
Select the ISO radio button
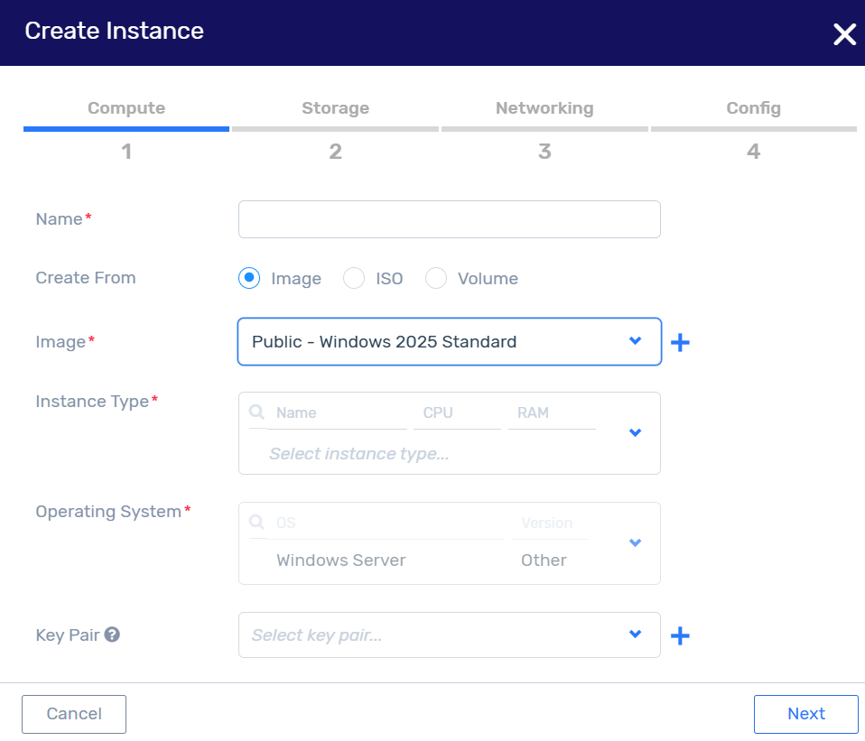(354, 278)
